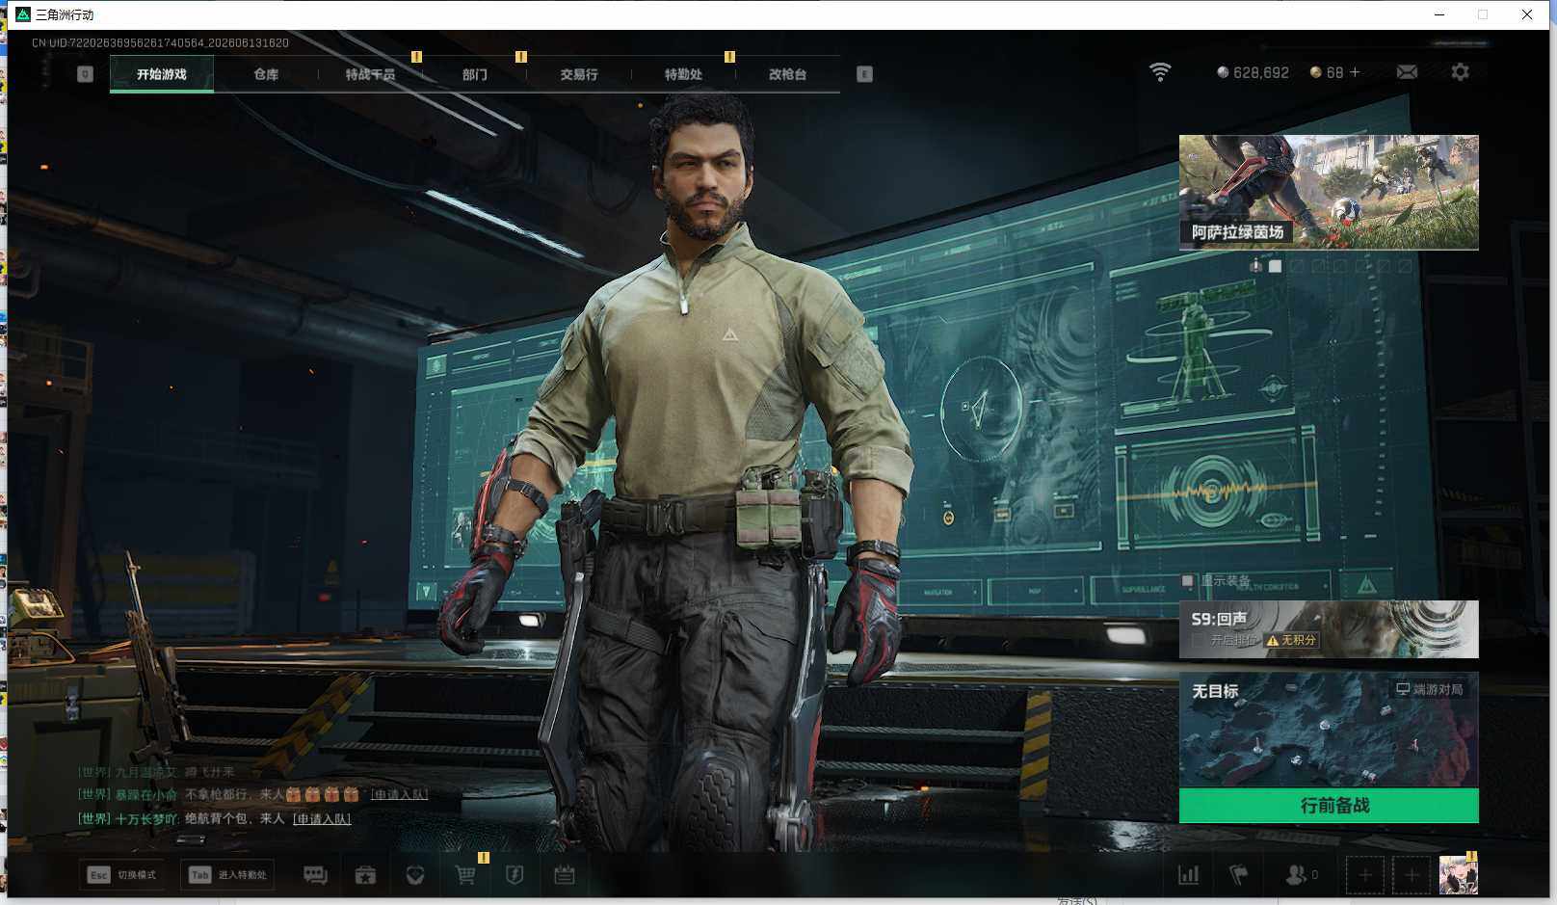Open the lightning shield icon

[515, 875]
